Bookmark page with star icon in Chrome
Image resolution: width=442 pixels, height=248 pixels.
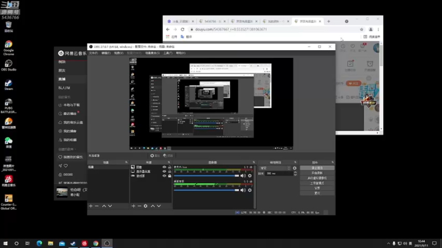pyautogui.click(x=362, y=29)
